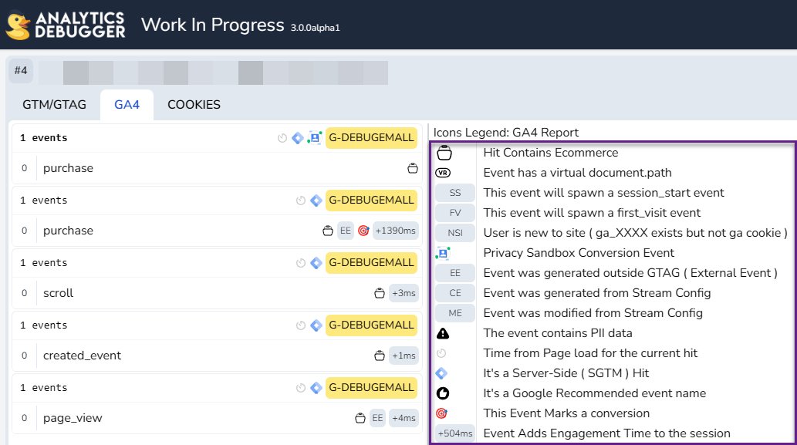
Task: Click the #4 hit number badge
Action: pos(21,71)
